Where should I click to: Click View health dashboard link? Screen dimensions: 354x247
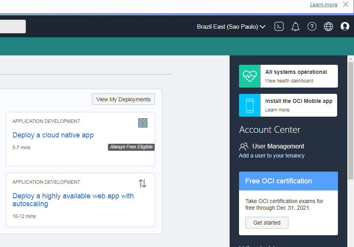[x=289, y=81]
